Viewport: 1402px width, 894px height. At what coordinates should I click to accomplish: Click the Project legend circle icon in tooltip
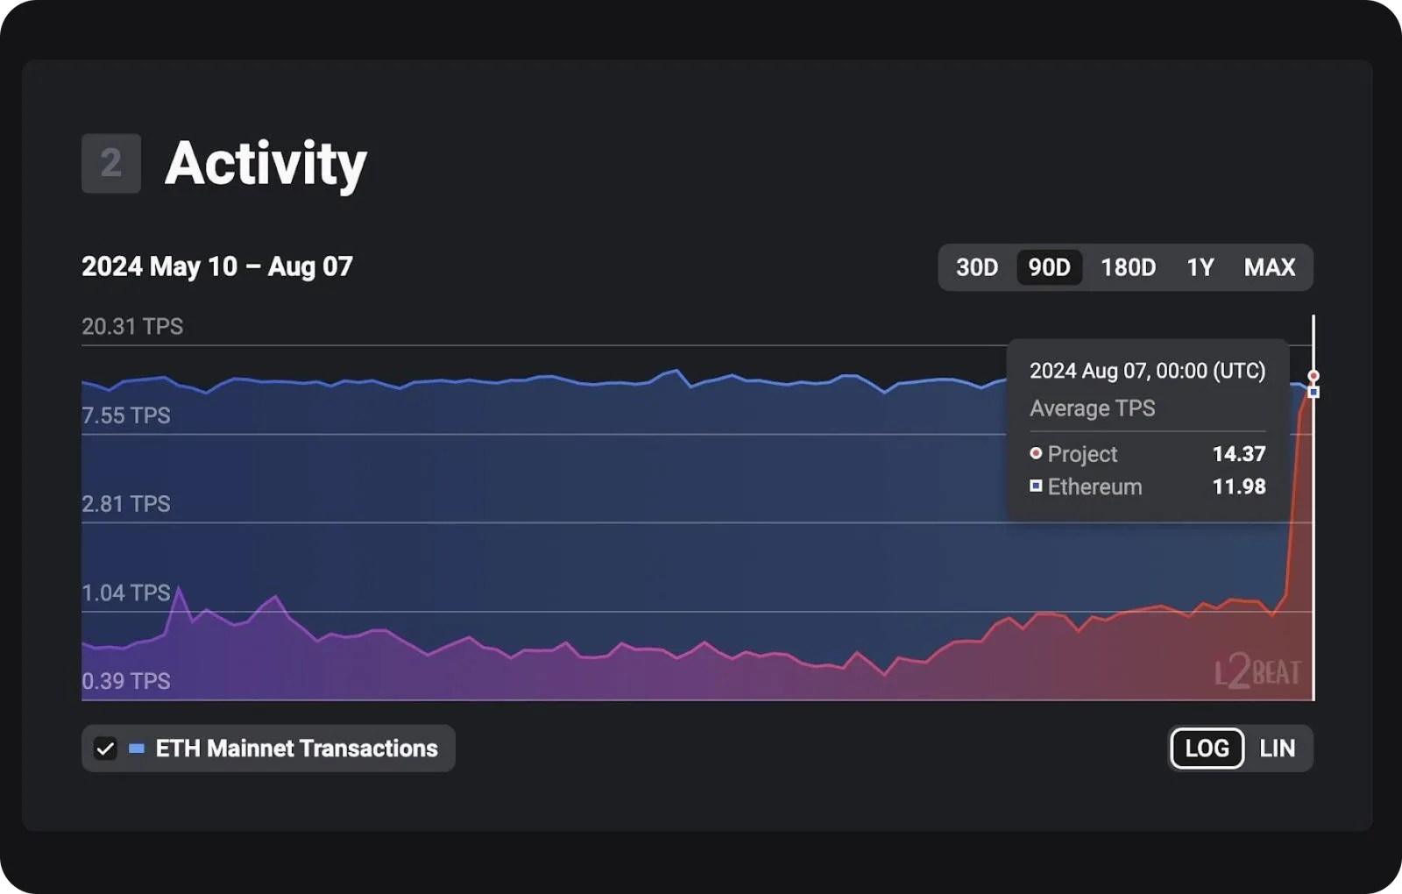[x=1036, y=453]
